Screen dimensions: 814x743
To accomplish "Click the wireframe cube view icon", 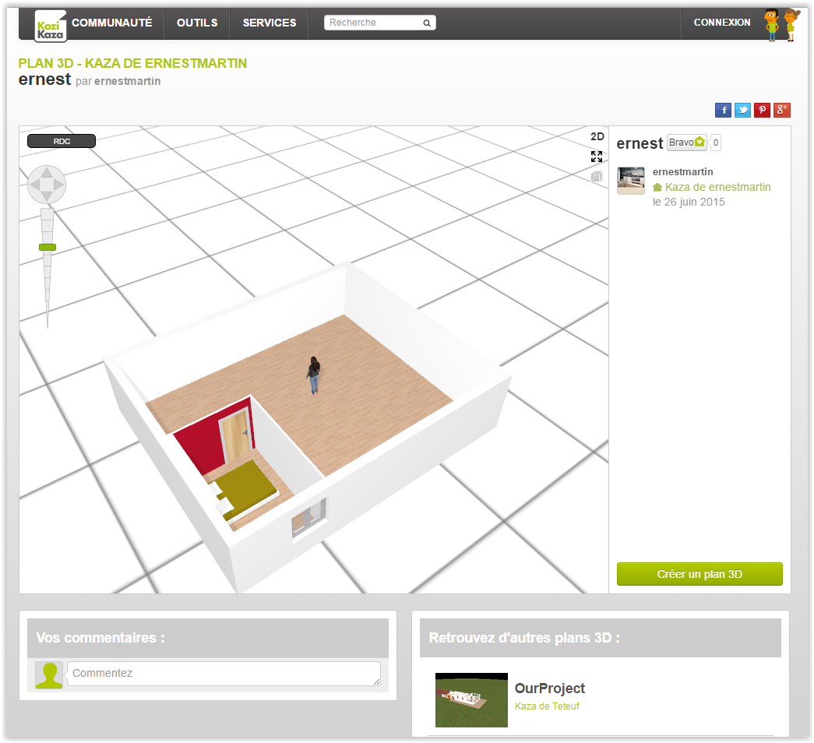I will 597,177.
